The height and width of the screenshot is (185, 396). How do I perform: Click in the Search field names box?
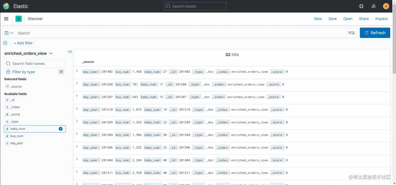click(x=35, y=63)
